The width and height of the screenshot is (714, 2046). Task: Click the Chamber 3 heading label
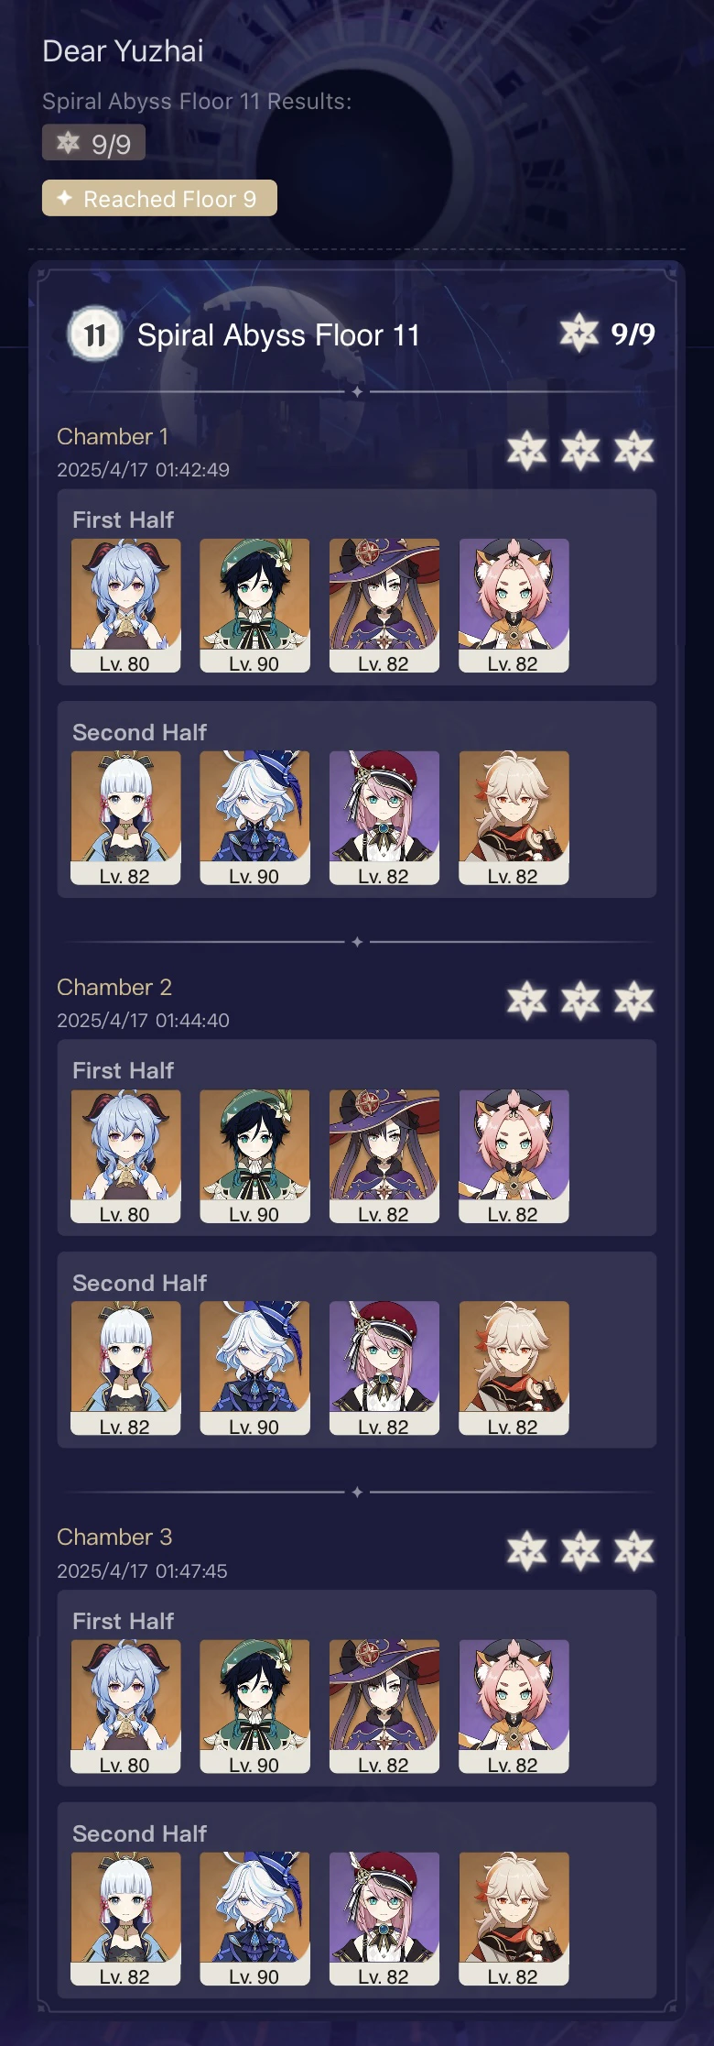(114, 1537)
